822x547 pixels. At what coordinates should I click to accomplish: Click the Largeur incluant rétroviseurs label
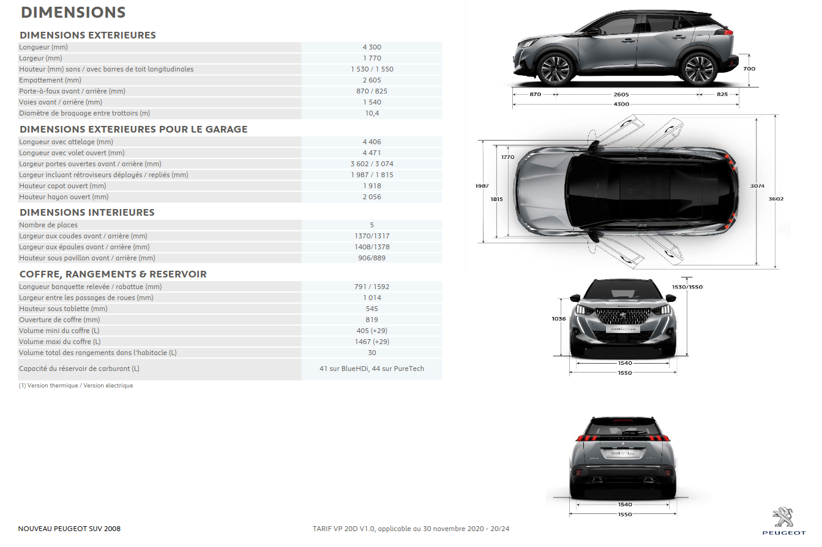click(103, 175)
